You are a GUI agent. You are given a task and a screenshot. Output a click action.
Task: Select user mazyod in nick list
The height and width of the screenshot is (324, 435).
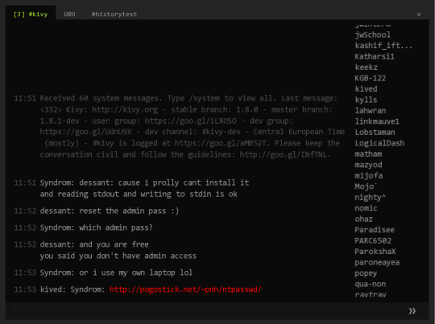click(x=368, y=165)
